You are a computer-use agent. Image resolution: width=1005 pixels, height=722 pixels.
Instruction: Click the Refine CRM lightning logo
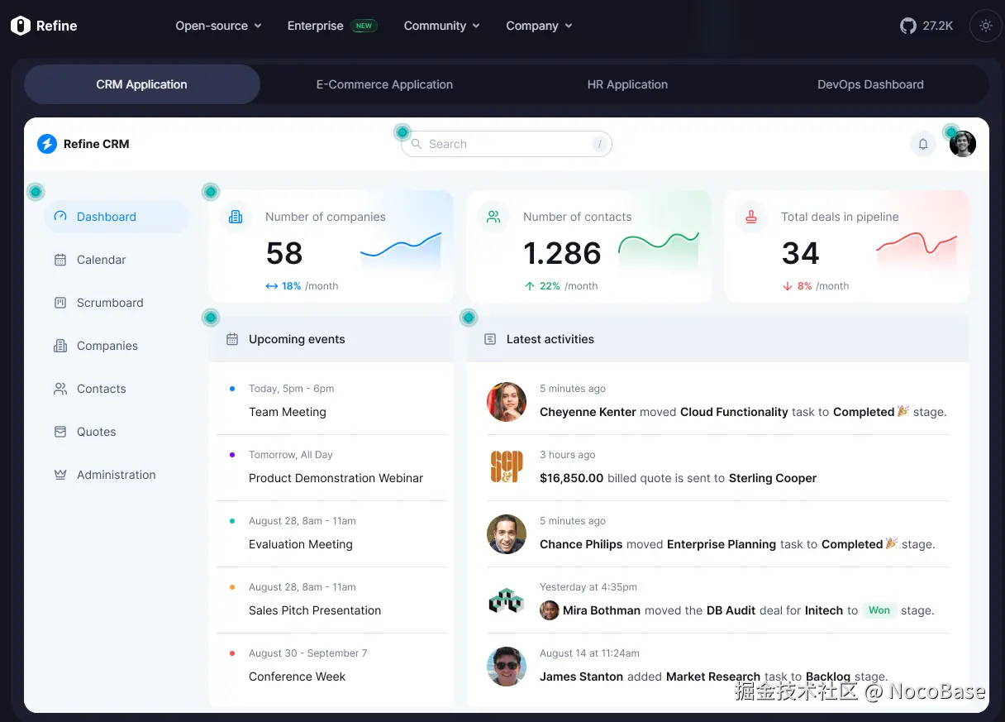[x=47, y=144]
